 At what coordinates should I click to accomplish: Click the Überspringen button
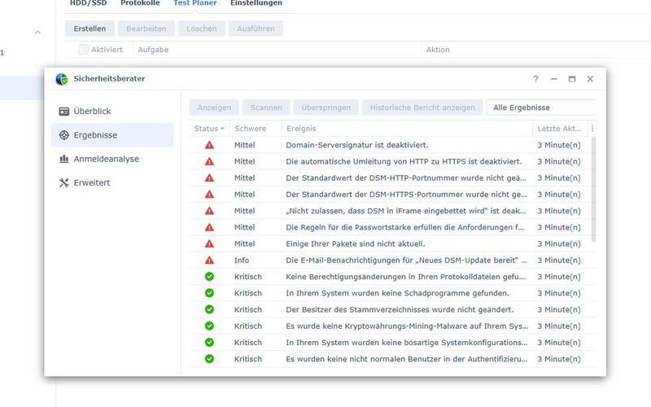(326, 107)
